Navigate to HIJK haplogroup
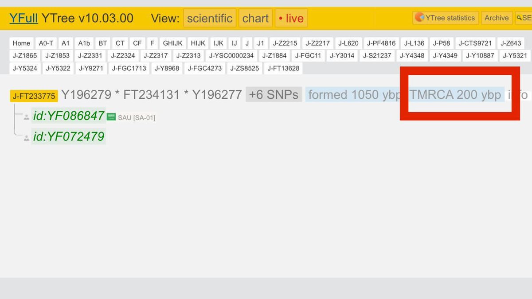Image resolution: width=532 pixels, height=299 pixels. (198, 43)
